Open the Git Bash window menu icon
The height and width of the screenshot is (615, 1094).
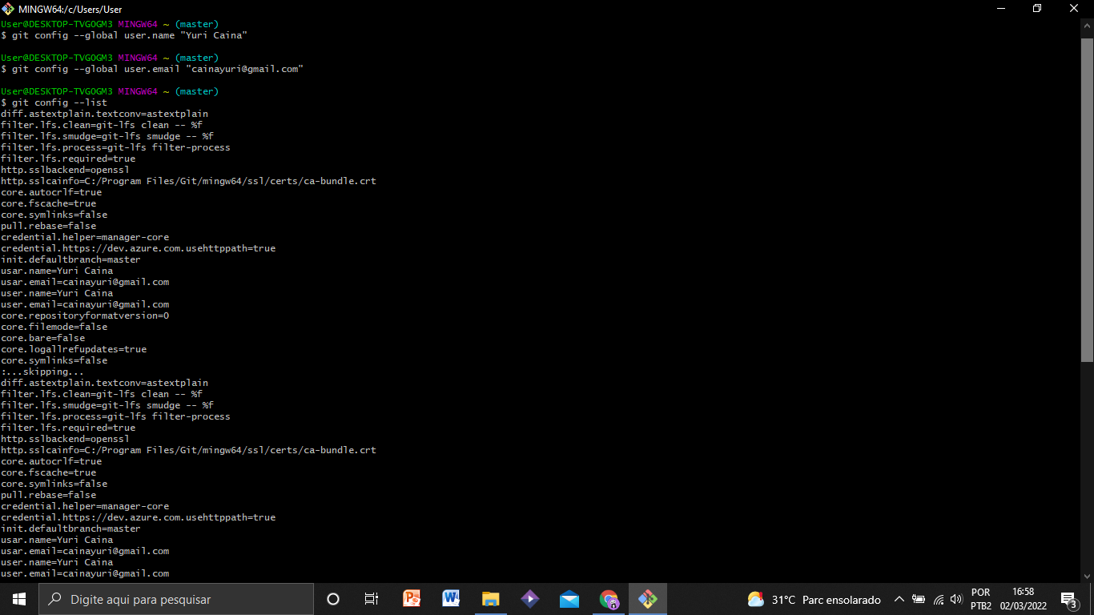coord(8,9)
